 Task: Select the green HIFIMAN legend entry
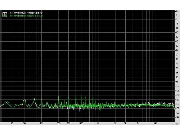[x=27, y=16]
